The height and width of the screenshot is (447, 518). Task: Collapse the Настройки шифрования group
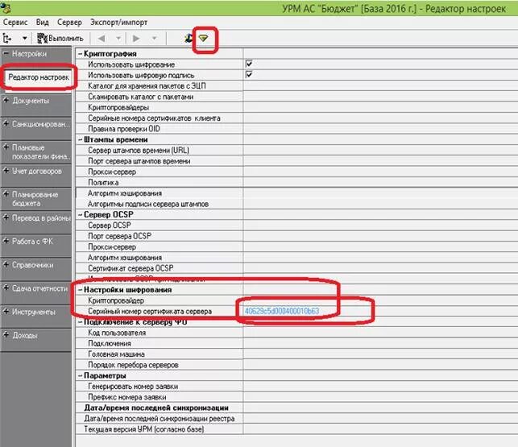[x=80, y=290]
